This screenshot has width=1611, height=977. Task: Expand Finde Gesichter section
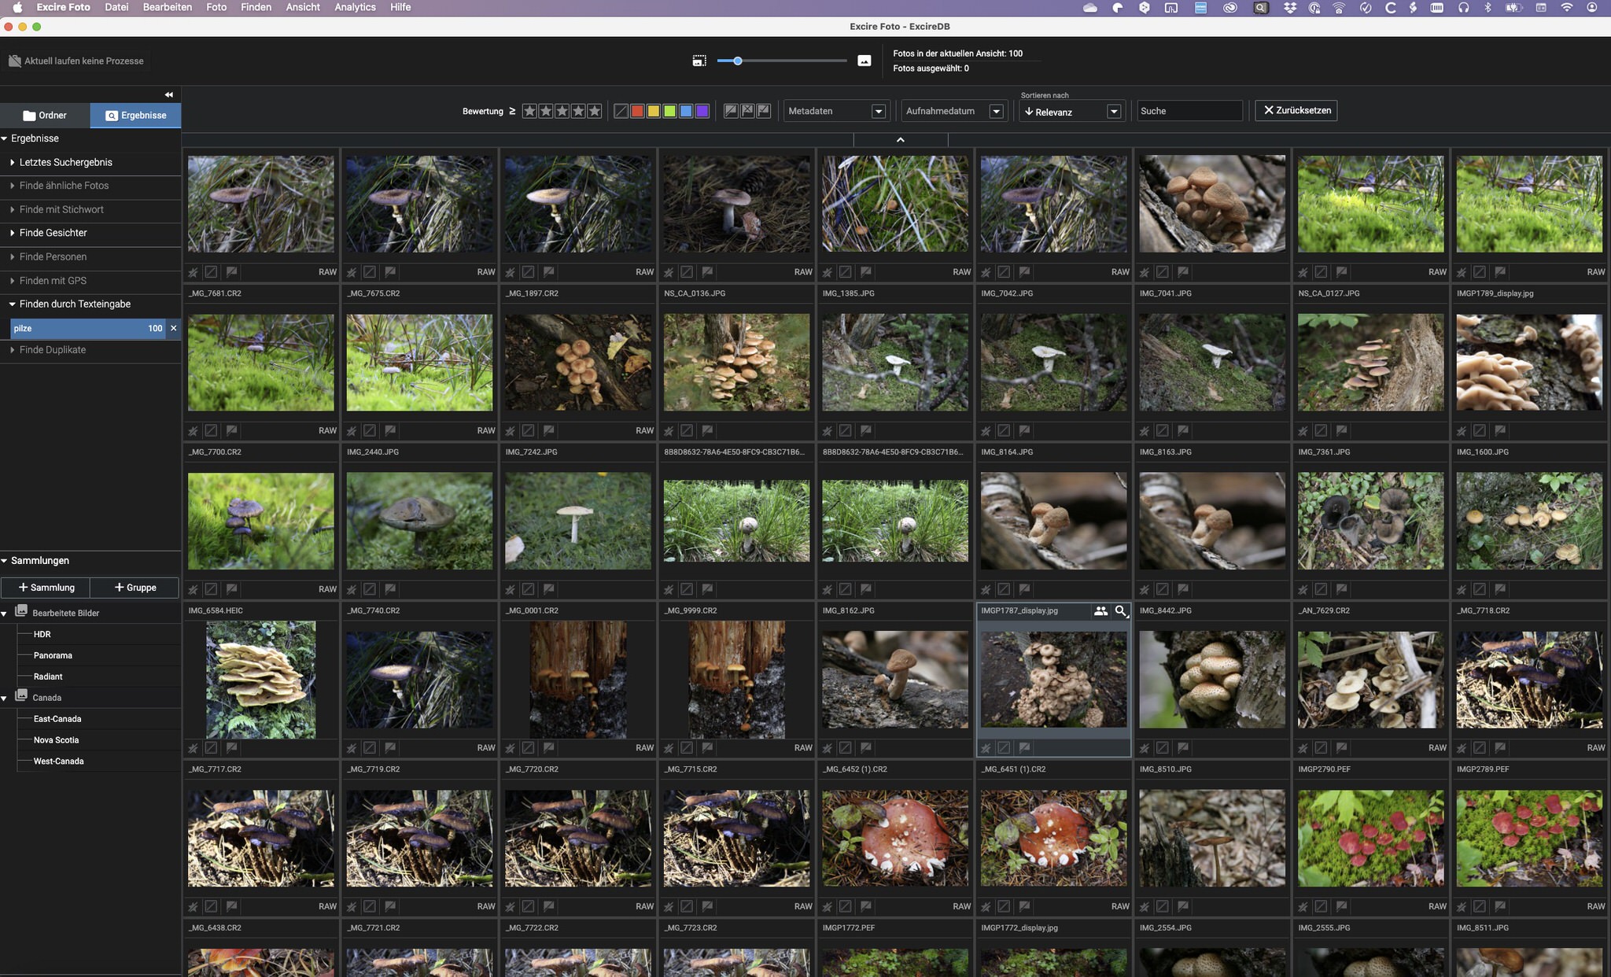coord(13,233)
